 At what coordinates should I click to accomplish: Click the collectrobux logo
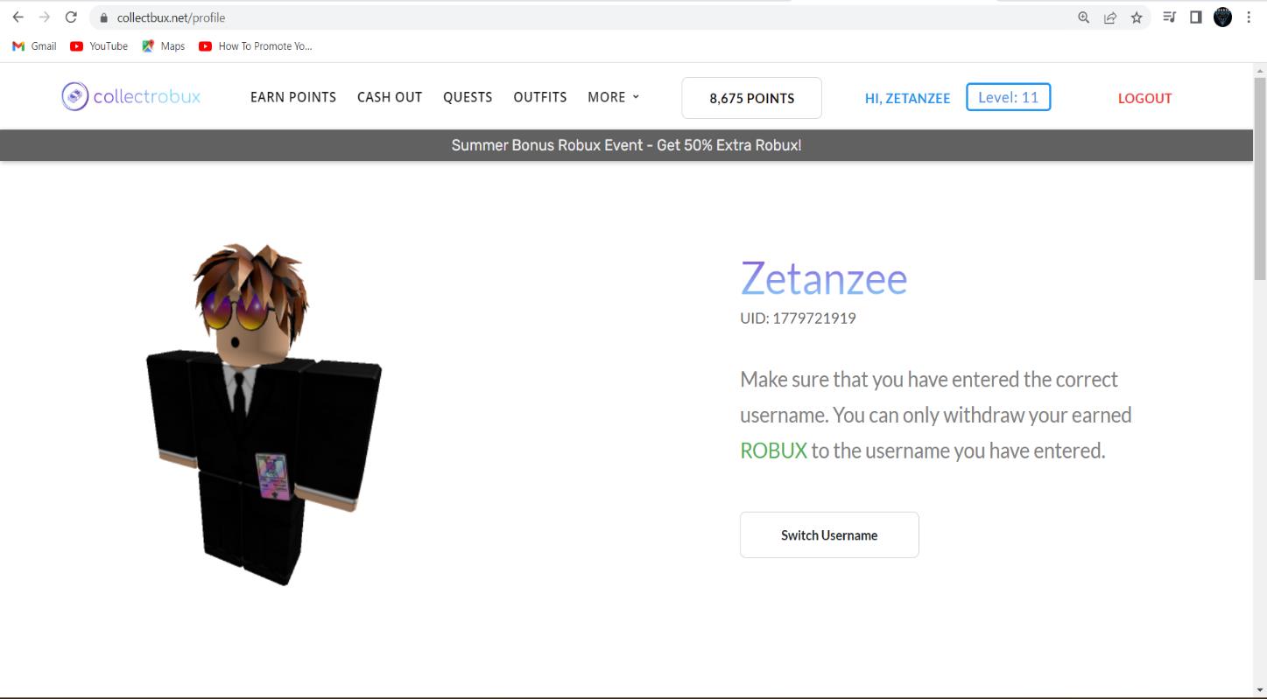(x=131, y=96)
